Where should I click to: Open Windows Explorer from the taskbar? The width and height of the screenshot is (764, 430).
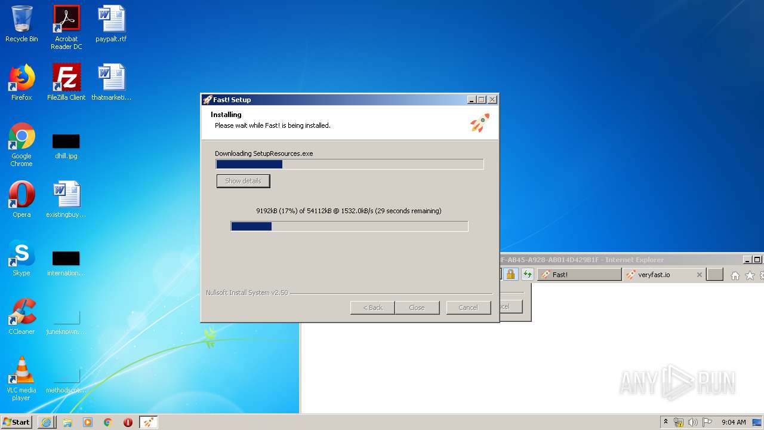pyautogui.click(x=67, y=422)
